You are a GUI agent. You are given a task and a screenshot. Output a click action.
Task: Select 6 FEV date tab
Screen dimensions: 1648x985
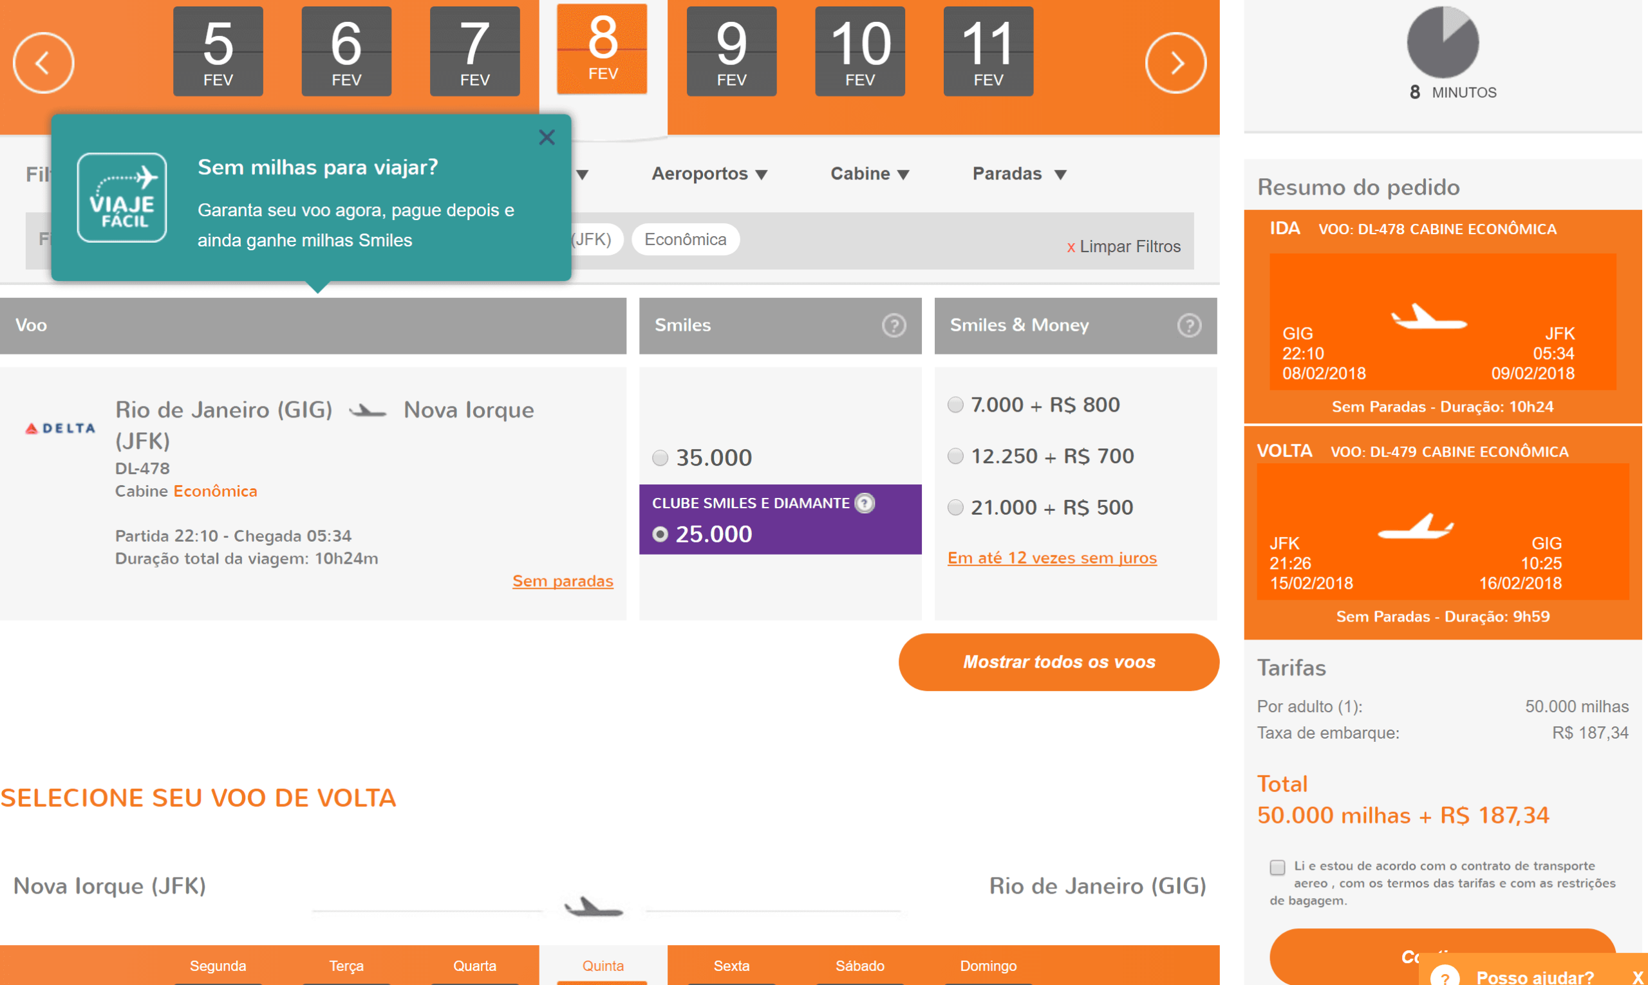tap(346, 51)
